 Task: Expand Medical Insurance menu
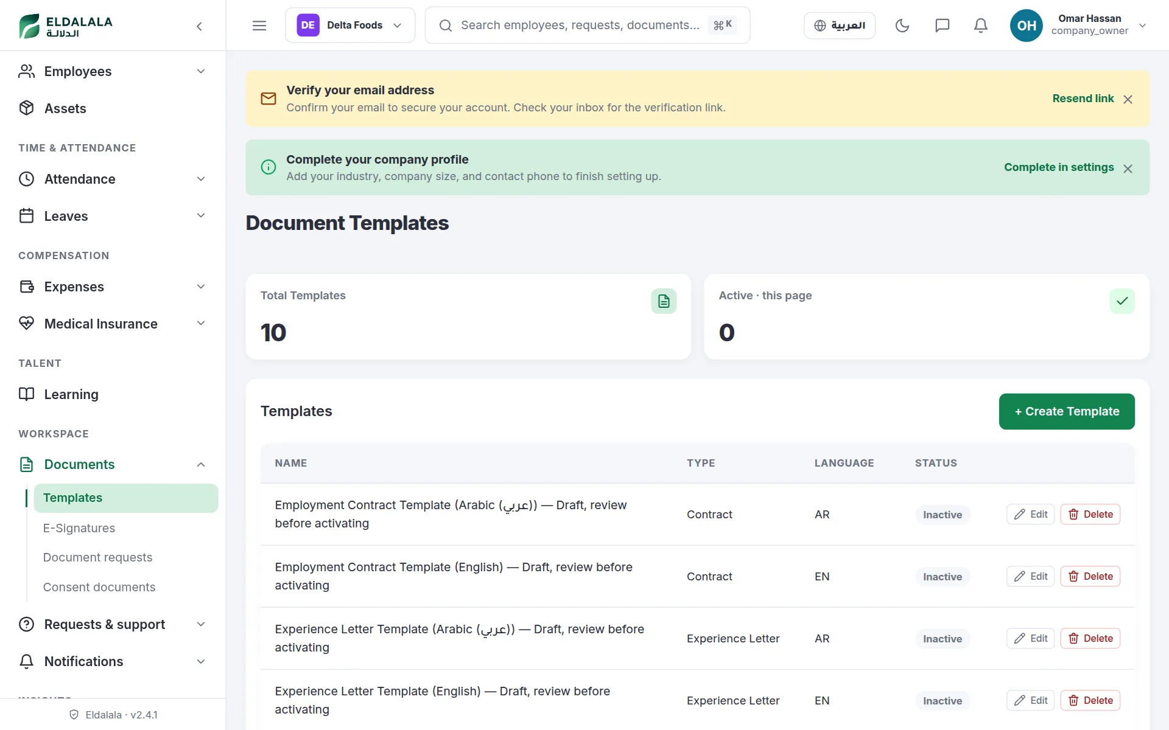pos(113,324)
